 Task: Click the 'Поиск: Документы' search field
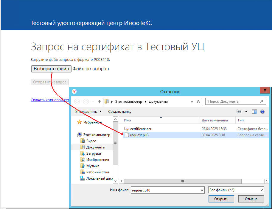click(235, 102)
